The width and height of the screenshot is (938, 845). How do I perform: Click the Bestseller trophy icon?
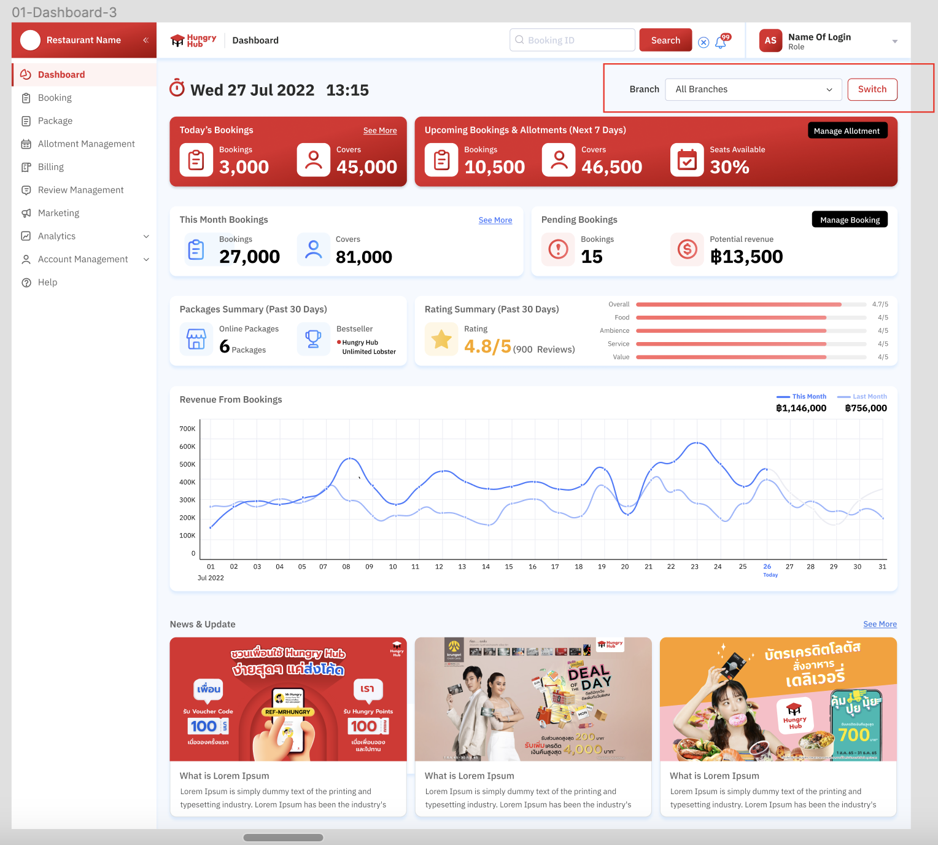tap(313, 339)
